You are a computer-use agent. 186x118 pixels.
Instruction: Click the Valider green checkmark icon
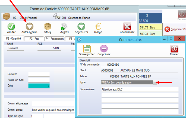(11, 27)
